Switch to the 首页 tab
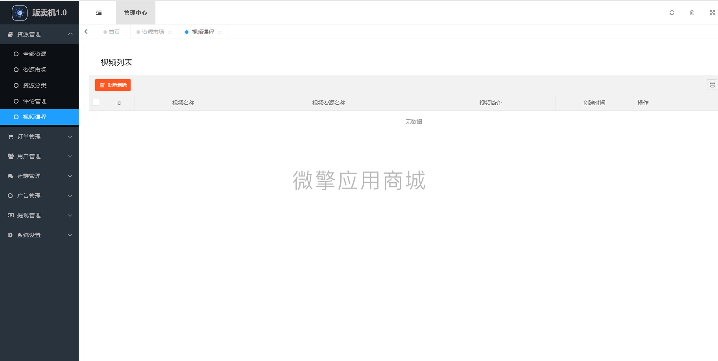 point(112,32)
